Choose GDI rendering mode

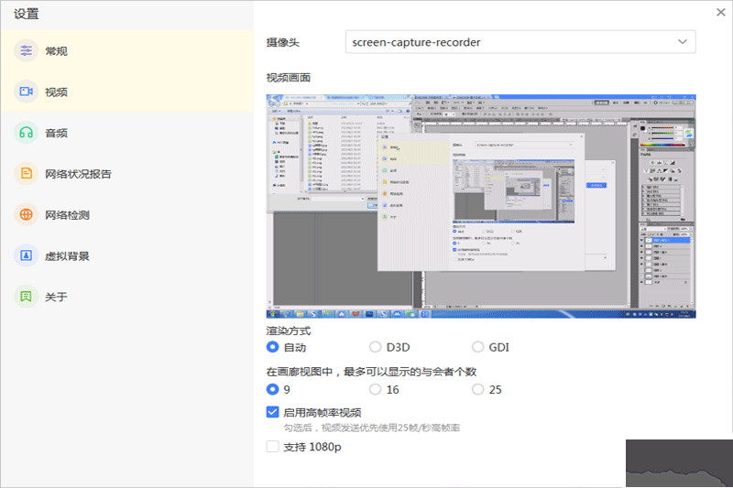(x=477, y=347)
